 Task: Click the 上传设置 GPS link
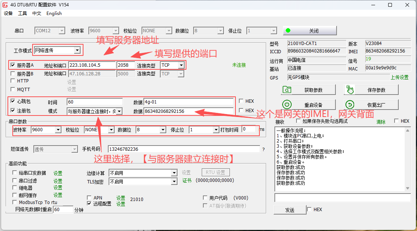point(399,78)
